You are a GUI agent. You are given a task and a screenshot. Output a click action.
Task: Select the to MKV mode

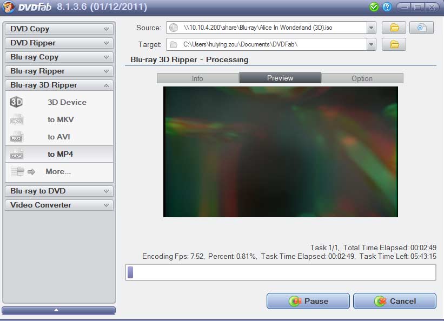[59, 120]
